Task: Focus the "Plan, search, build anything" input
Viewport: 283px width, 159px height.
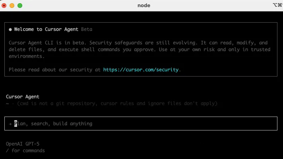Action: pyautogui.click(x=141, y=124)
